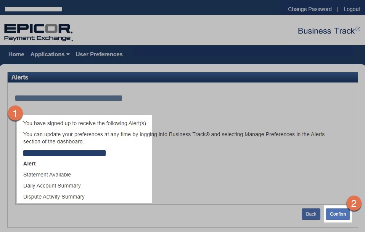Image resolution: width=365 pixels, height=232 pixels.
Task: Click the bold Alert column heading
Action: point(30,164)
